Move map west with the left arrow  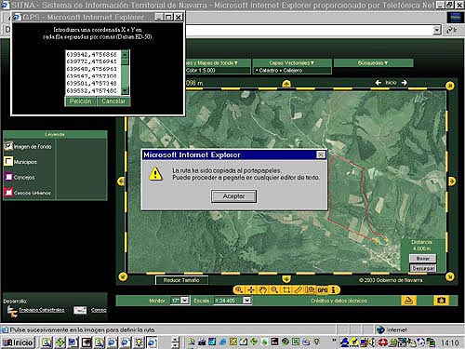pyautogui.click(x=121, y=181)
